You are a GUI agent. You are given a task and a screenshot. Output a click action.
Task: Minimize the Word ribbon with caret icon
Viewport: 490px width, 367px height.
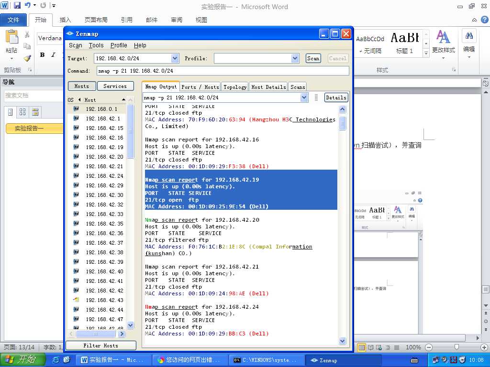click(474, 20)
